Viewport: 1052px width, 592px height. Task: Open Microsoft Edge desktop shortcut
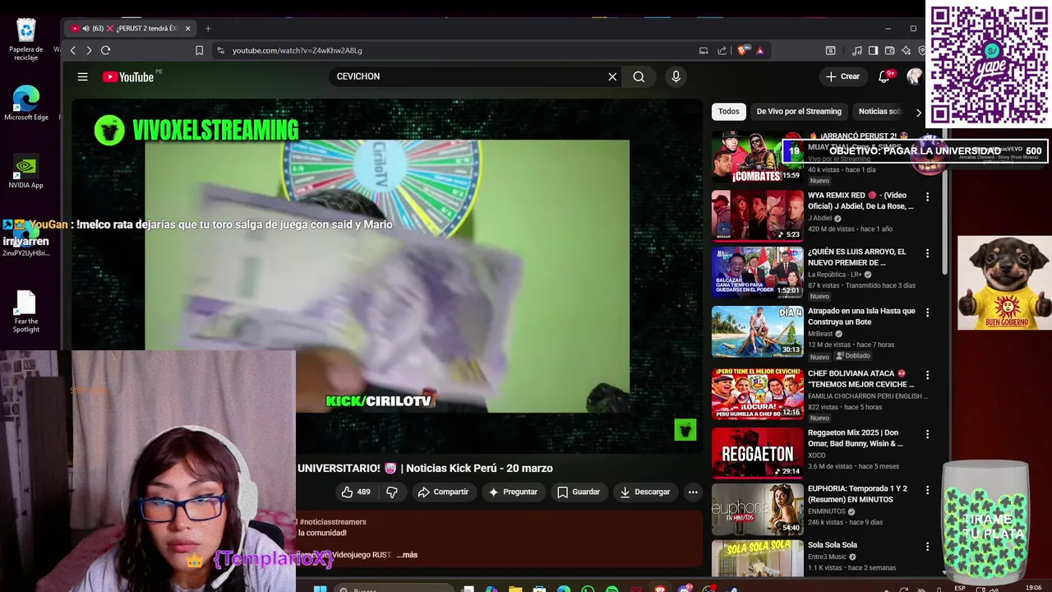[26, 104]
